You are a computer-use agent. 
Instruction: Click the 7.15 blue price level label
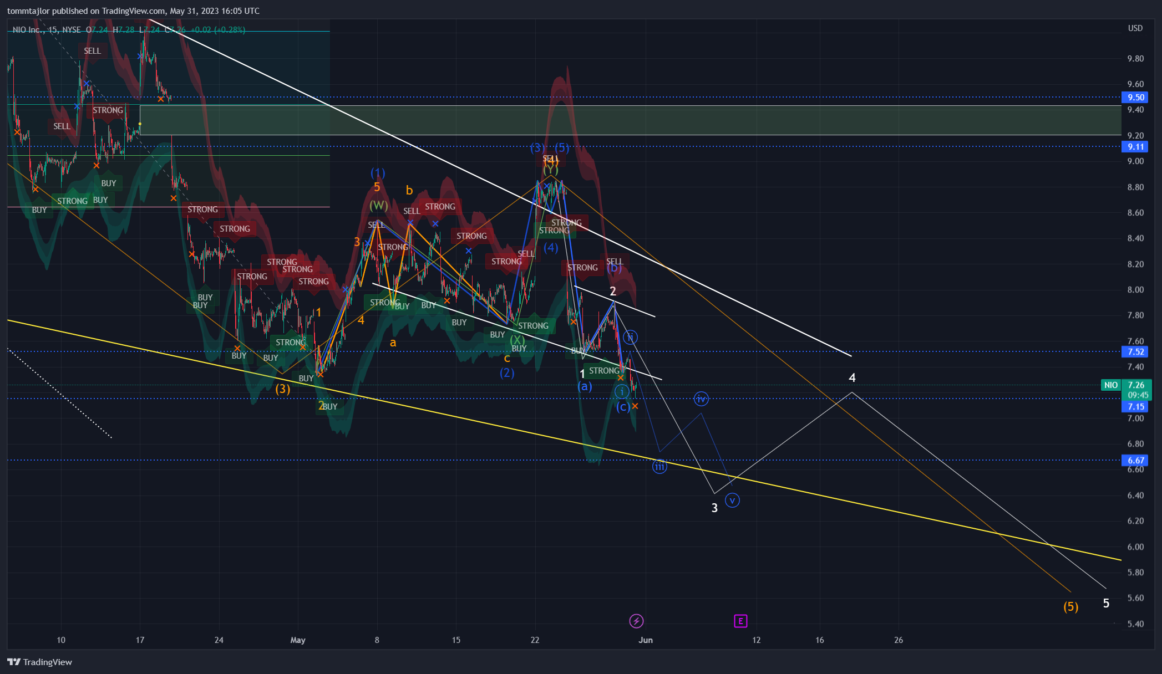point(1136,407)
